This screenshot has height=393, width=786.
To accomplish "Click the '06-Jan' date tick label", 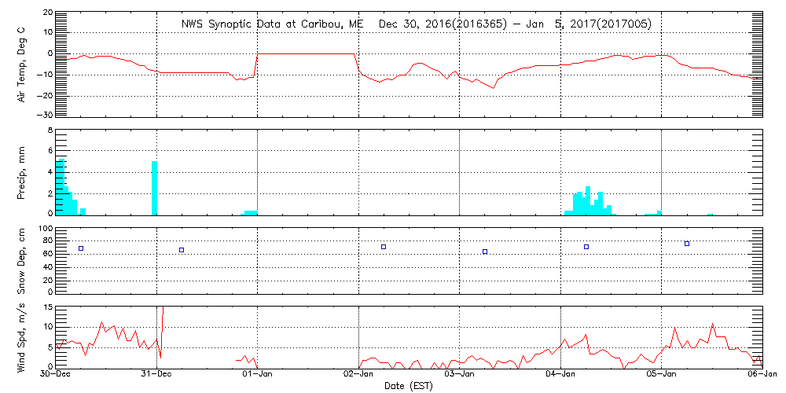I will coord(762,374).
